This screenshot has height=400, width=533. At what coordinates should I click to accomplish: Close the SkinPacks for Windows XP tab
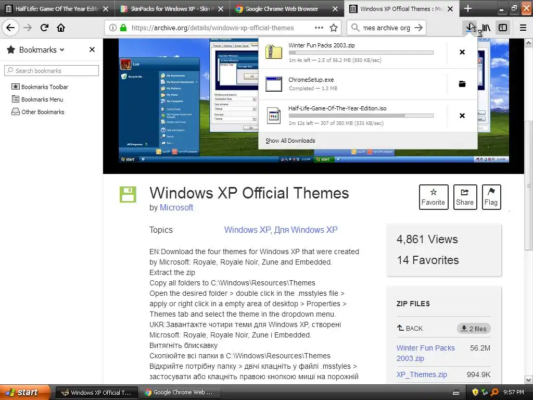[x=221, y=9]
